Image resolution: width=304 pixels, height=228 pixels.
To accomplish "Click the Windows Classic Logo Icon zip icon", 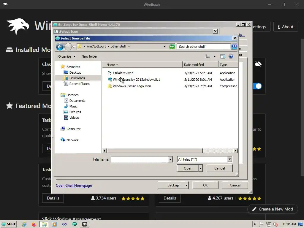I will 110,86.
